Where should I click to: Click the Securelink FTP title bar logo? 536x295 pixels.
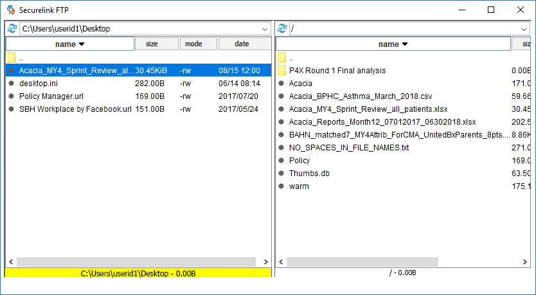10,10
